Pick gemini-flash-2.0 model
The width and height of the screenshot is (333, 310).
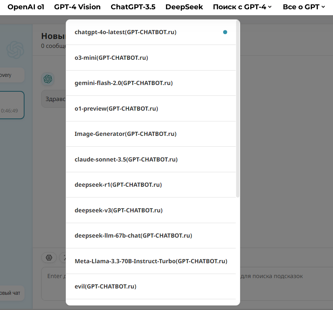tap(151, 83)
